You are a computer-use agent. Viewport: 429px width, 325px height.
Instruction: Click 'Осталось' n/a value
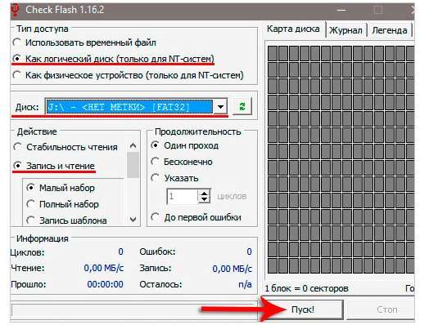tap(245, 285)
